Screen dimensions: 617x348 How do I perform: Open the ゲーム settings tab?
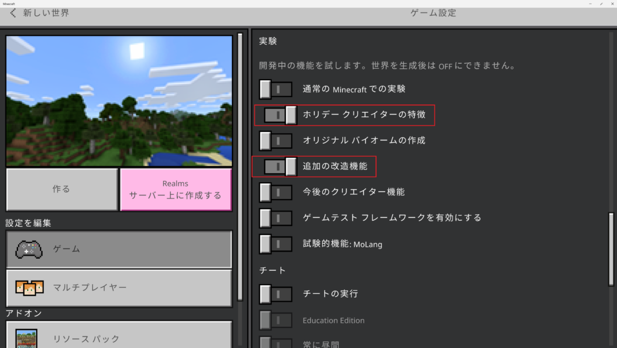(119, 248)
